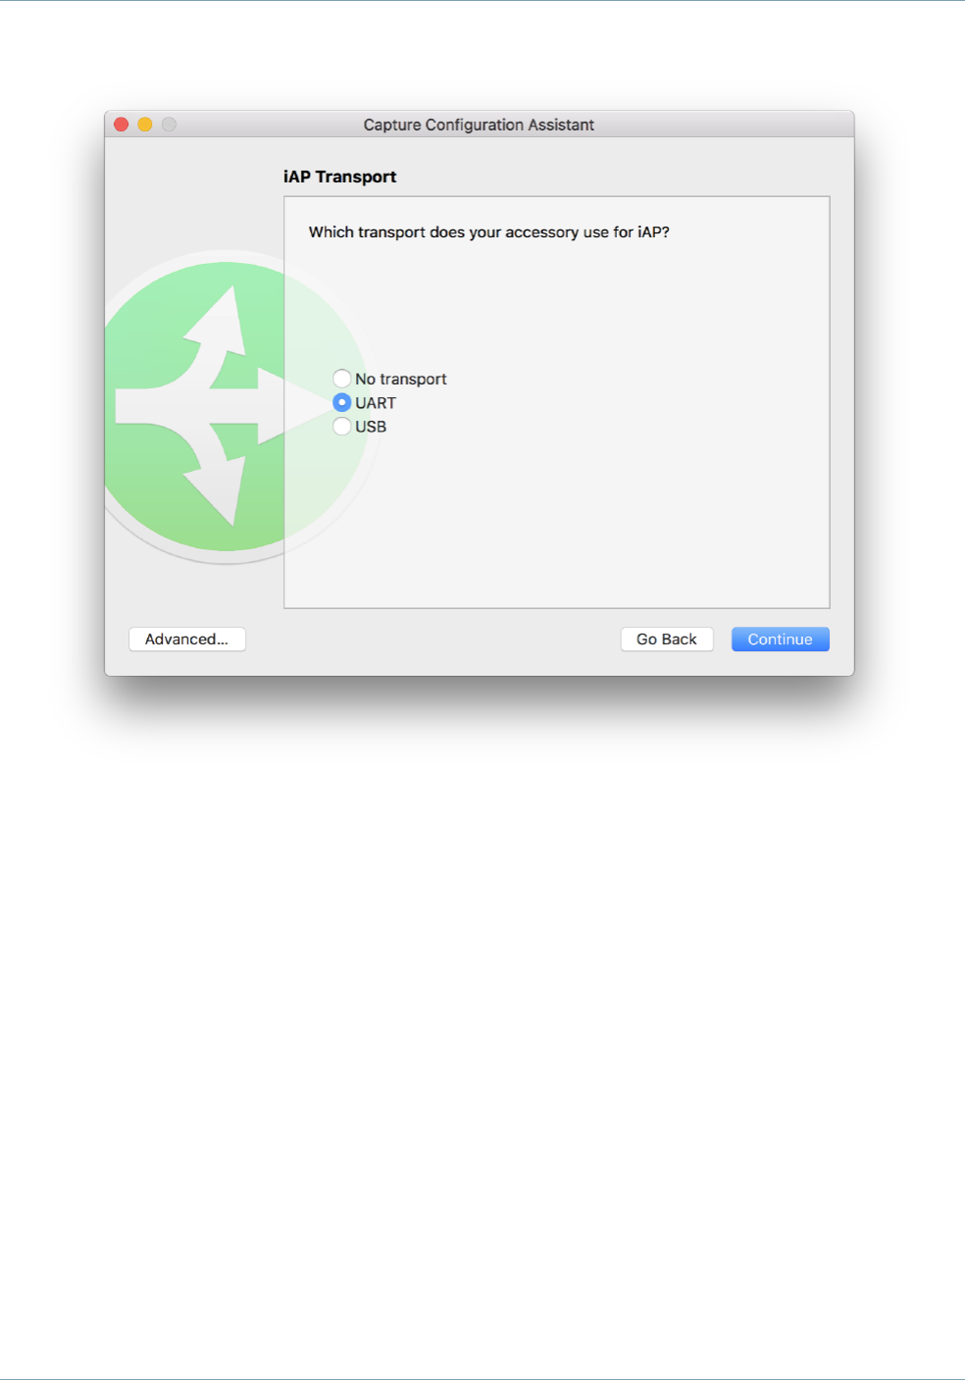Click the transport question text
The height and width of the screenshot is (1380, 965).
(x=488, y=232)
